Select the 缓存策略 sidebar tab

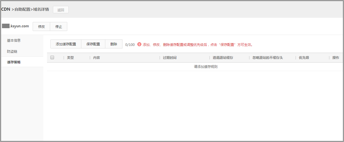click(14, 62)
